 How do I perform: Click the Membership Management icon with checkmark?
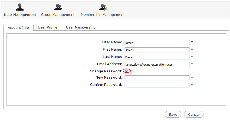click(103, 7)
